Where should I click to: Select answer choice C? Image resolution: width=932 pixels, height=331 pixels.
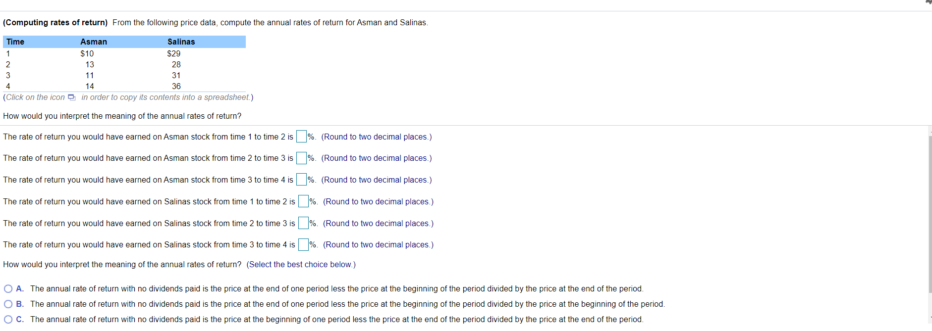8,319
